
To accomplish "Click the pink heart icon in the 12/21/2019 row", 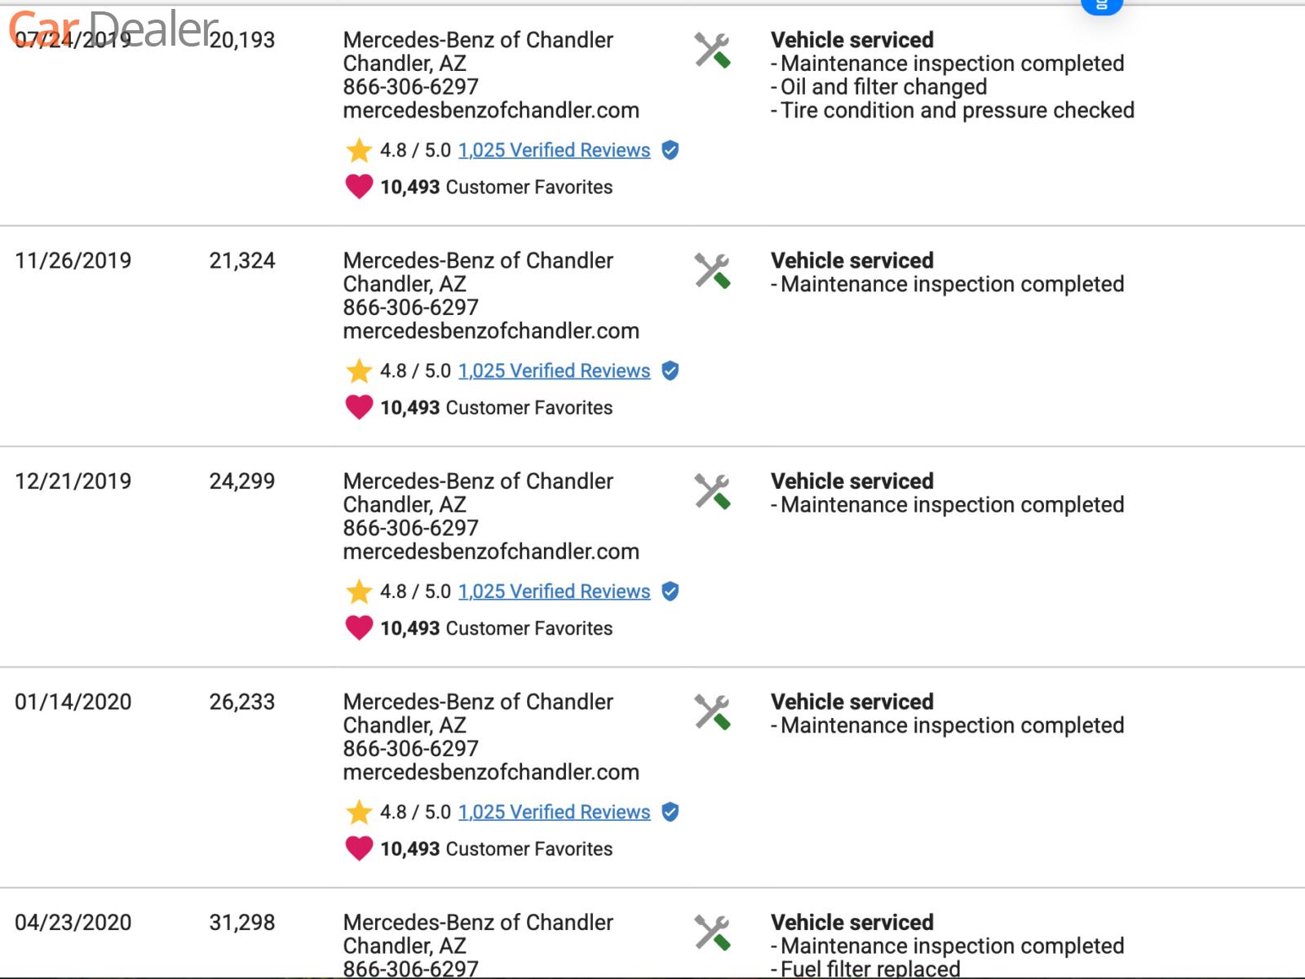I will point(359,627).
